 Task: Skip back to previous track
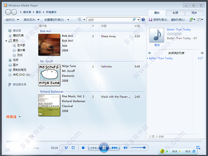(94, 148)
